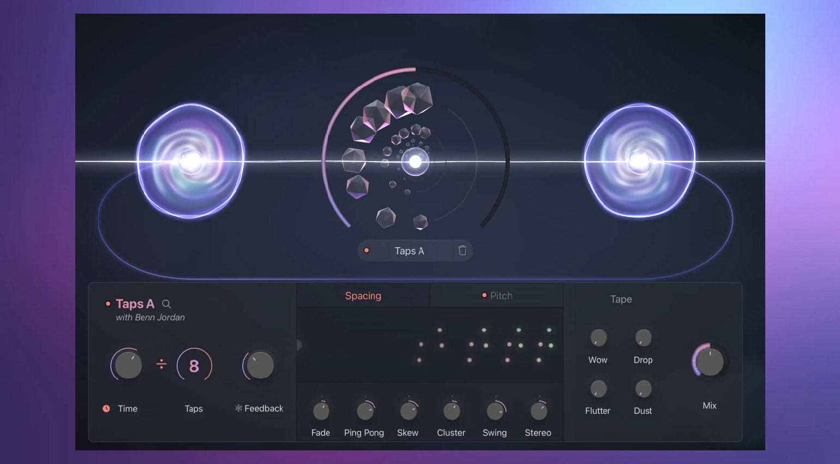Viewport: 840px width, 464px height.
Task: Click the division symbol between Time and Taps
Action: (161, 364)
